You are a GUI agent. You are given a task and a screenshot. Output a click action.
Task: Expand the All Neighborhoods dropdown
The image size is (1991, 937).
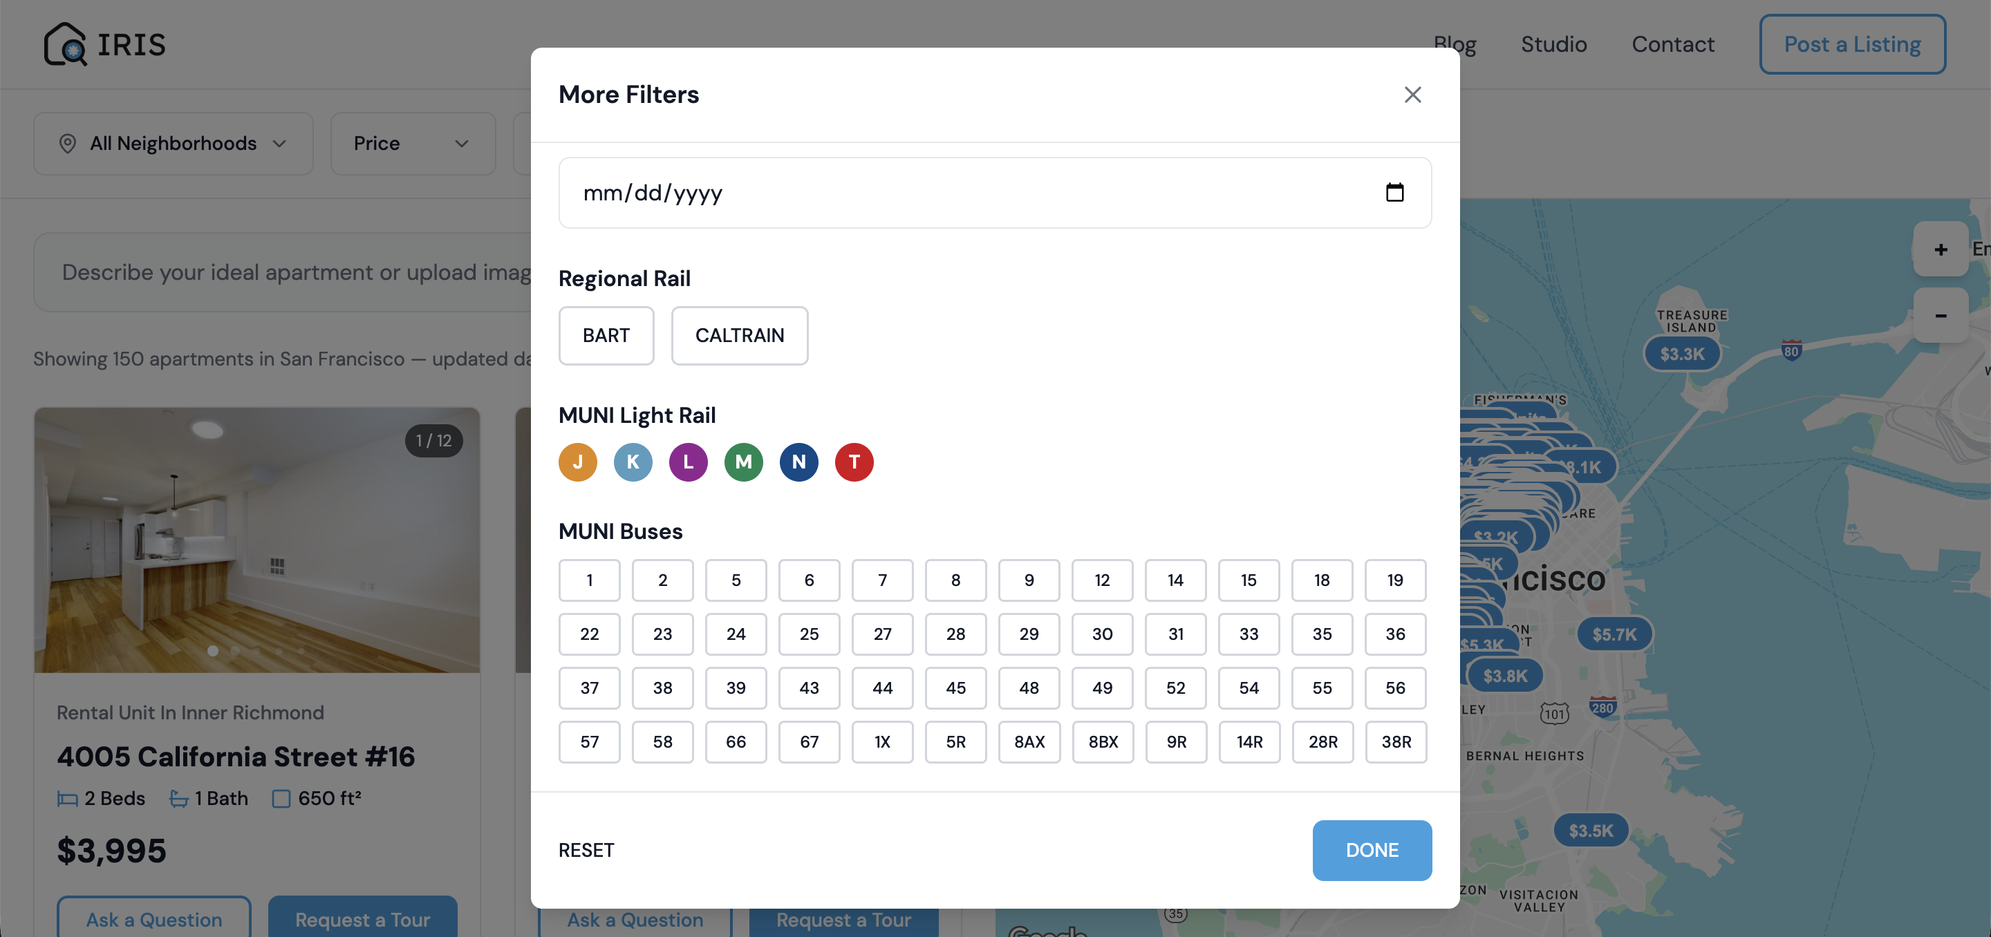click(173, 144)
